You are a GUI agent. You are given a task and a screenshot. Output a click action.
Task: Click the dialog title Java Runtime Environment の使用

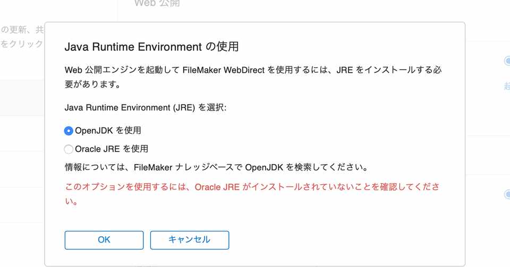point(151,47)
